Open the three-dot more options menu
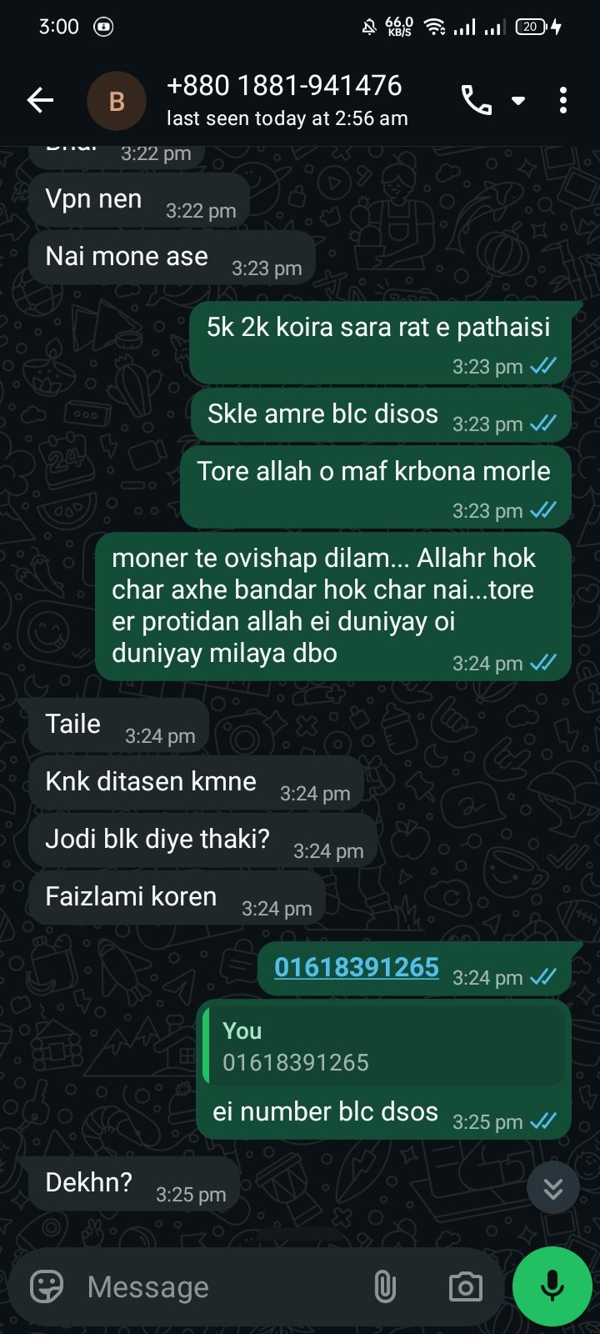This screenshot has width=600, height=1334. point(563,101)
